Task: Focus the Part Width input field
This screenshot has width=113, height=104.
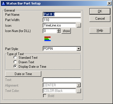Action: pyautogui.click(x=62, y=20)
